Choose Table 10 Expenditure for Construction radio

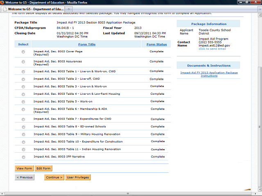tap(24, 142)
